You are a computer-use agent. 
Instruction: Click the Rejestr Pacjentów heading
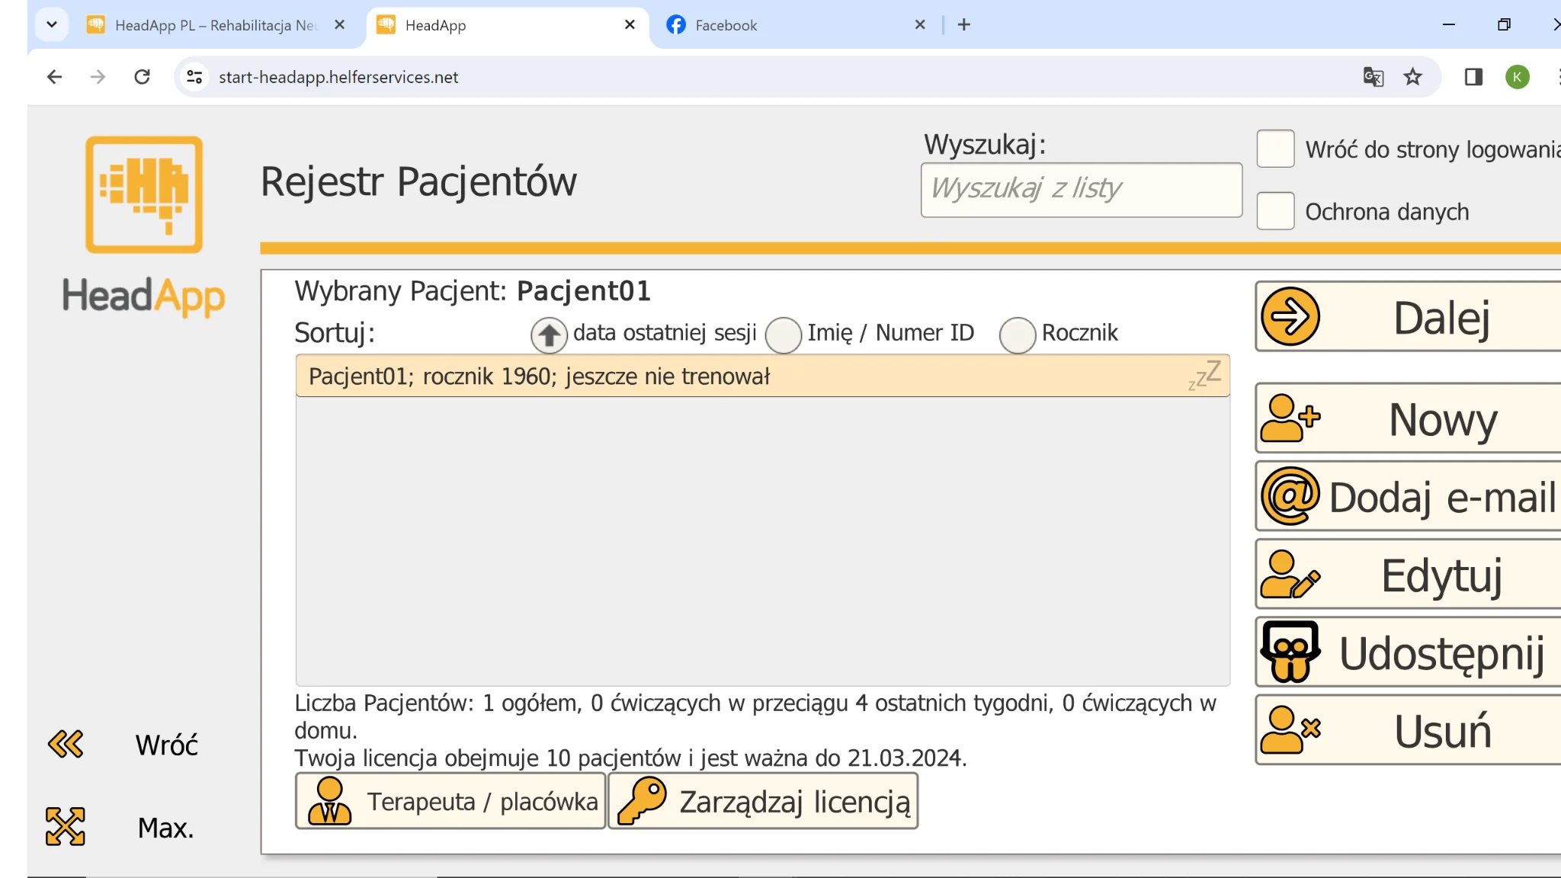(418, 182)
